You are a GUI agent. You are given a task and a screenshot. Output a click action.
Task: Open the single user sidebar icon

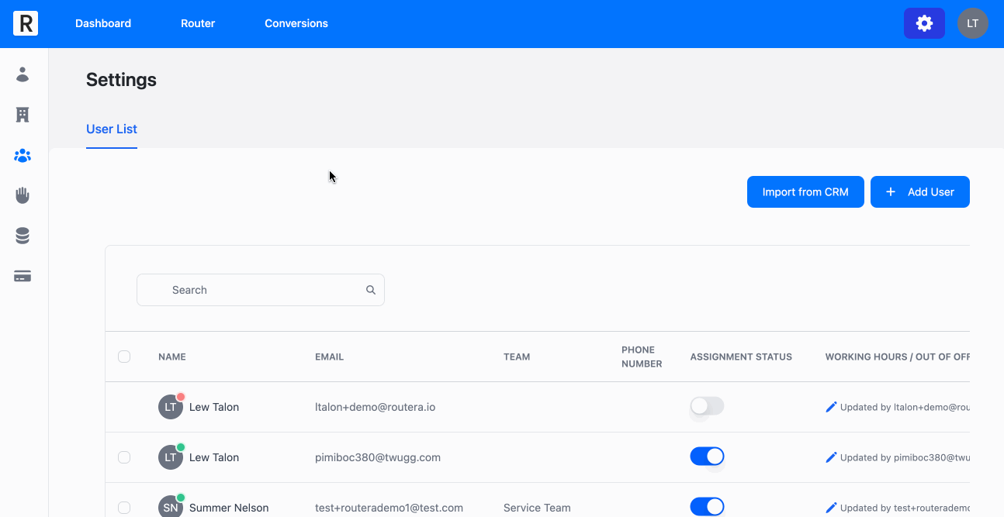[23, 74]
